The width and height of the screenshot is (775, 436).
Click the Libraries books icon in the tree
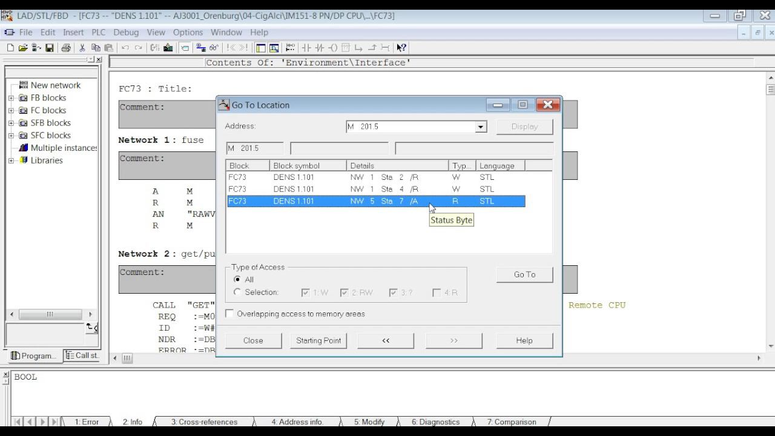(24, 160)
